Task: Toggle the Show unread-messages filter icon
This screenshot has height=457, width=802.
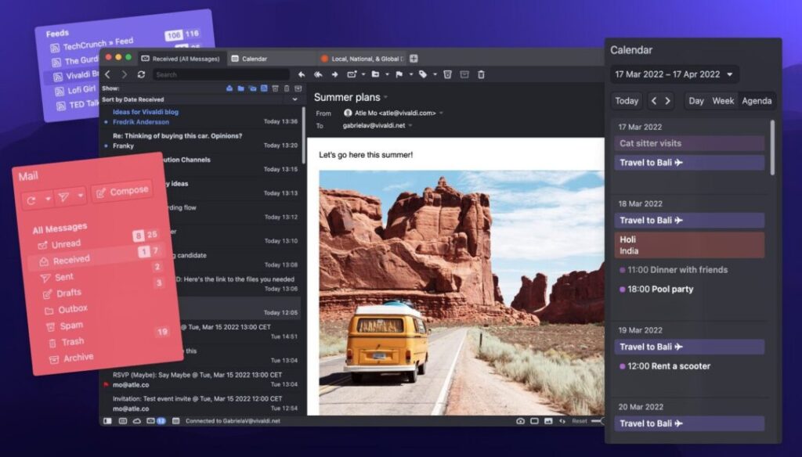Action: [x=229, y=88]
